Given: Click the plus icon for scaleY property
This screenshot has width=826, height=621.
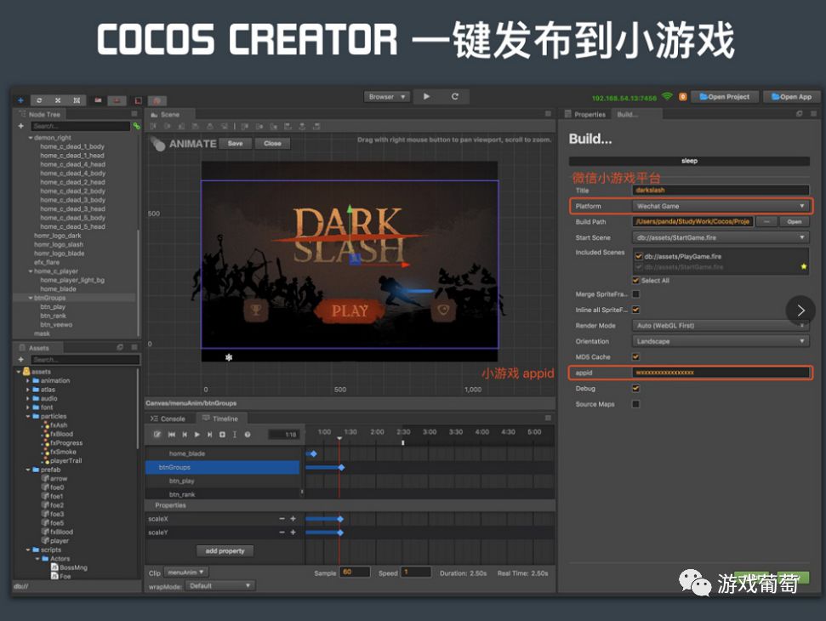Looking at the screenshot, I should pyautogui.click(x=293, y=533).
